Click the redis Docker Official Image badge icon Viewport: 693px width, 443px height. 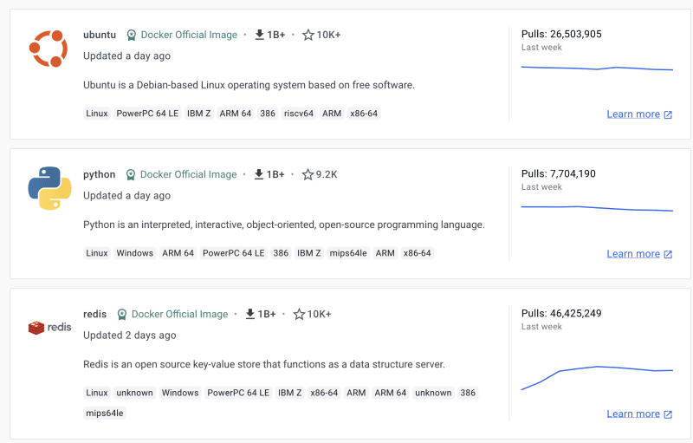pyautogui.click(x=122, y=315)
